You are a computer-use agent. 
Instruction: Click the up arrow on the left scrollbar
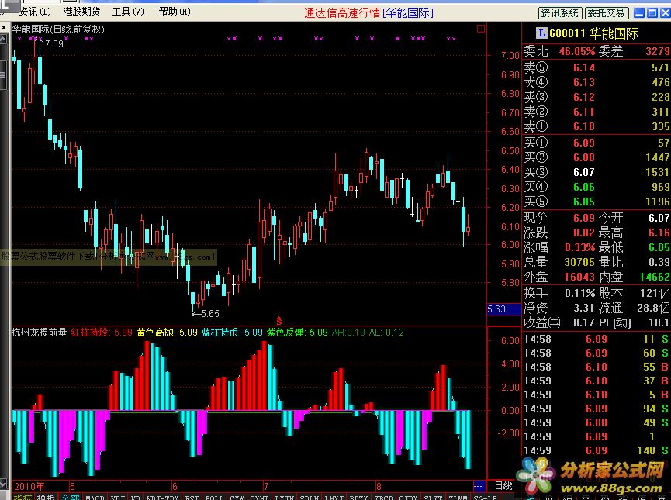point(3,40)
